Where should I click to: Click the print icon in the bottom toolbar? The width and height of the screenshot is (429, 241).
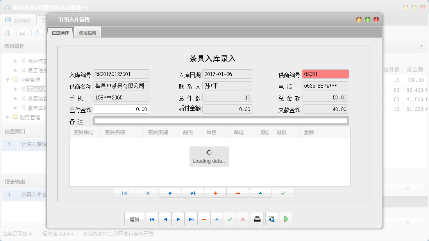pos(257,219)
